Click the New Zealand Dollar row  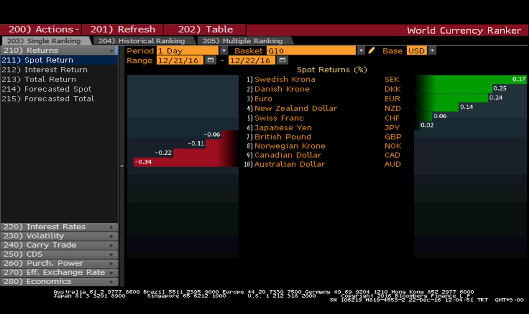pyautogui.click(x=324, y=108)
